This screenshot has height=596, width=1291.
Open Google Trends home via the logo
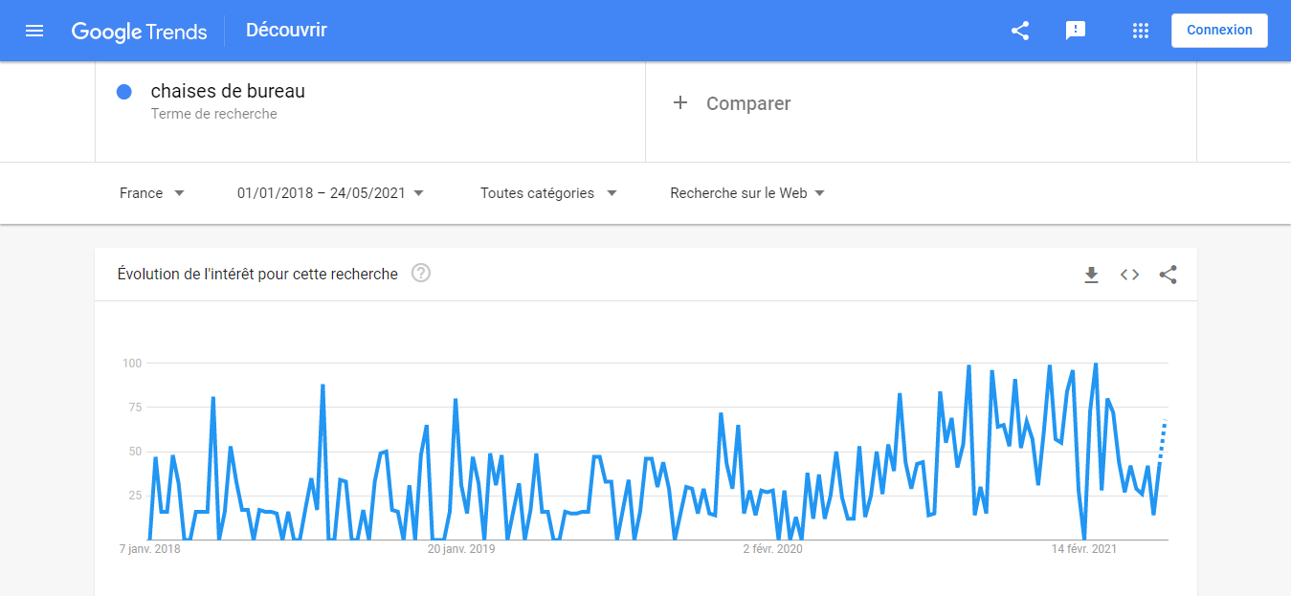pos(139,31)
